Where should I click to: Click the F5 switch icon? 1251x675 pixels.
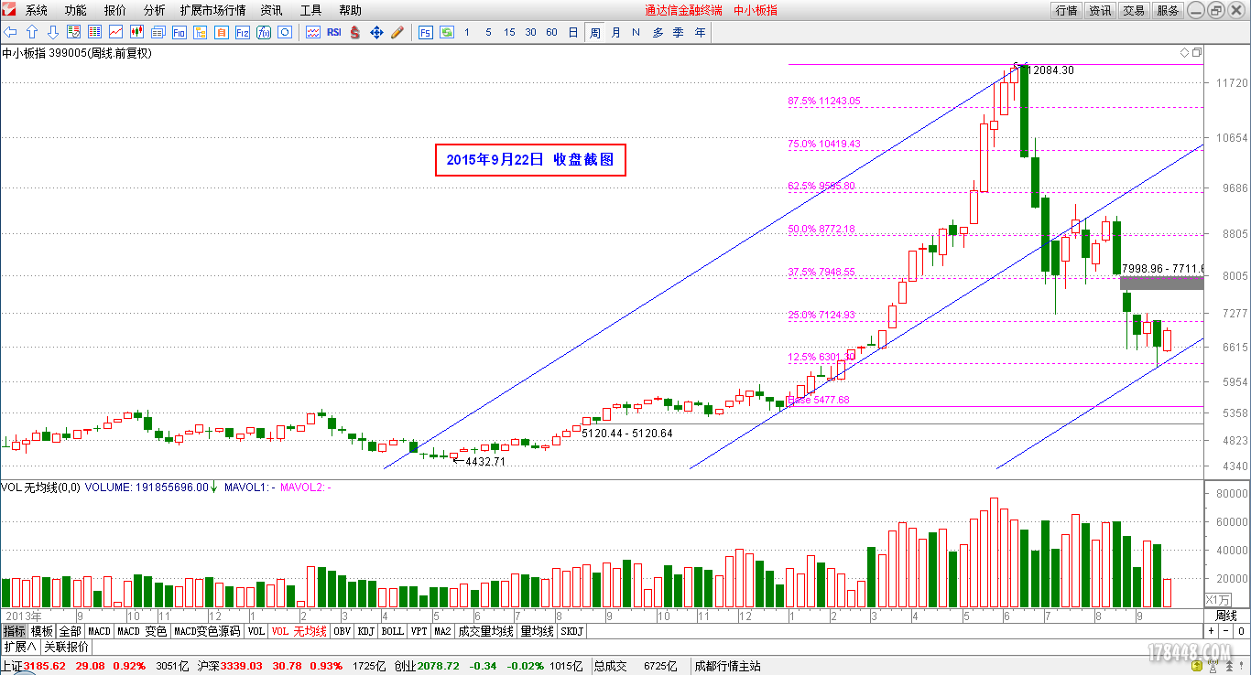point(426,32)
